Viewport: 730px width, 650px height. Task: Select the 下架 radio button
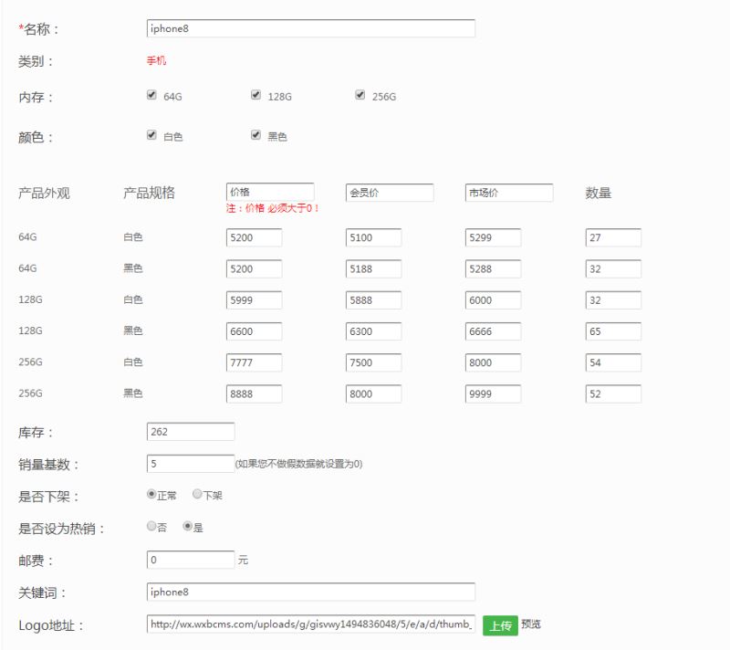pyautogui.click(x=197, y=494)
